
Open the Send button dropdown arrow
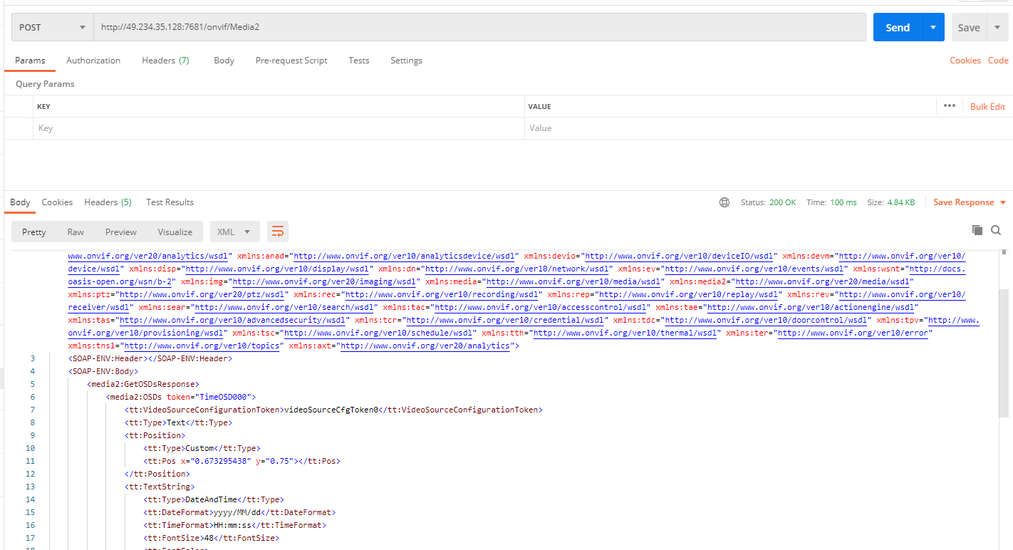933,28
